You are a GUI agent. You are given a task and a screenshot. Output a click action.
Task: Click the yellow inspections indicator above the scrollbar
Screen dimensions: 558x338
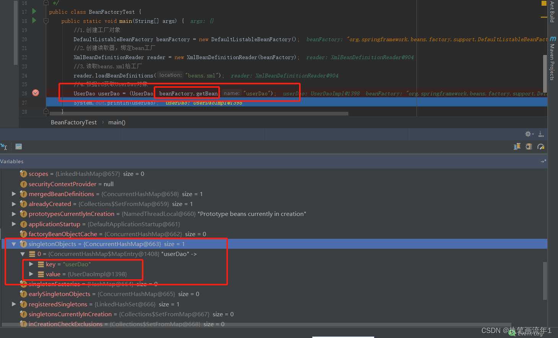click(543, 3)
